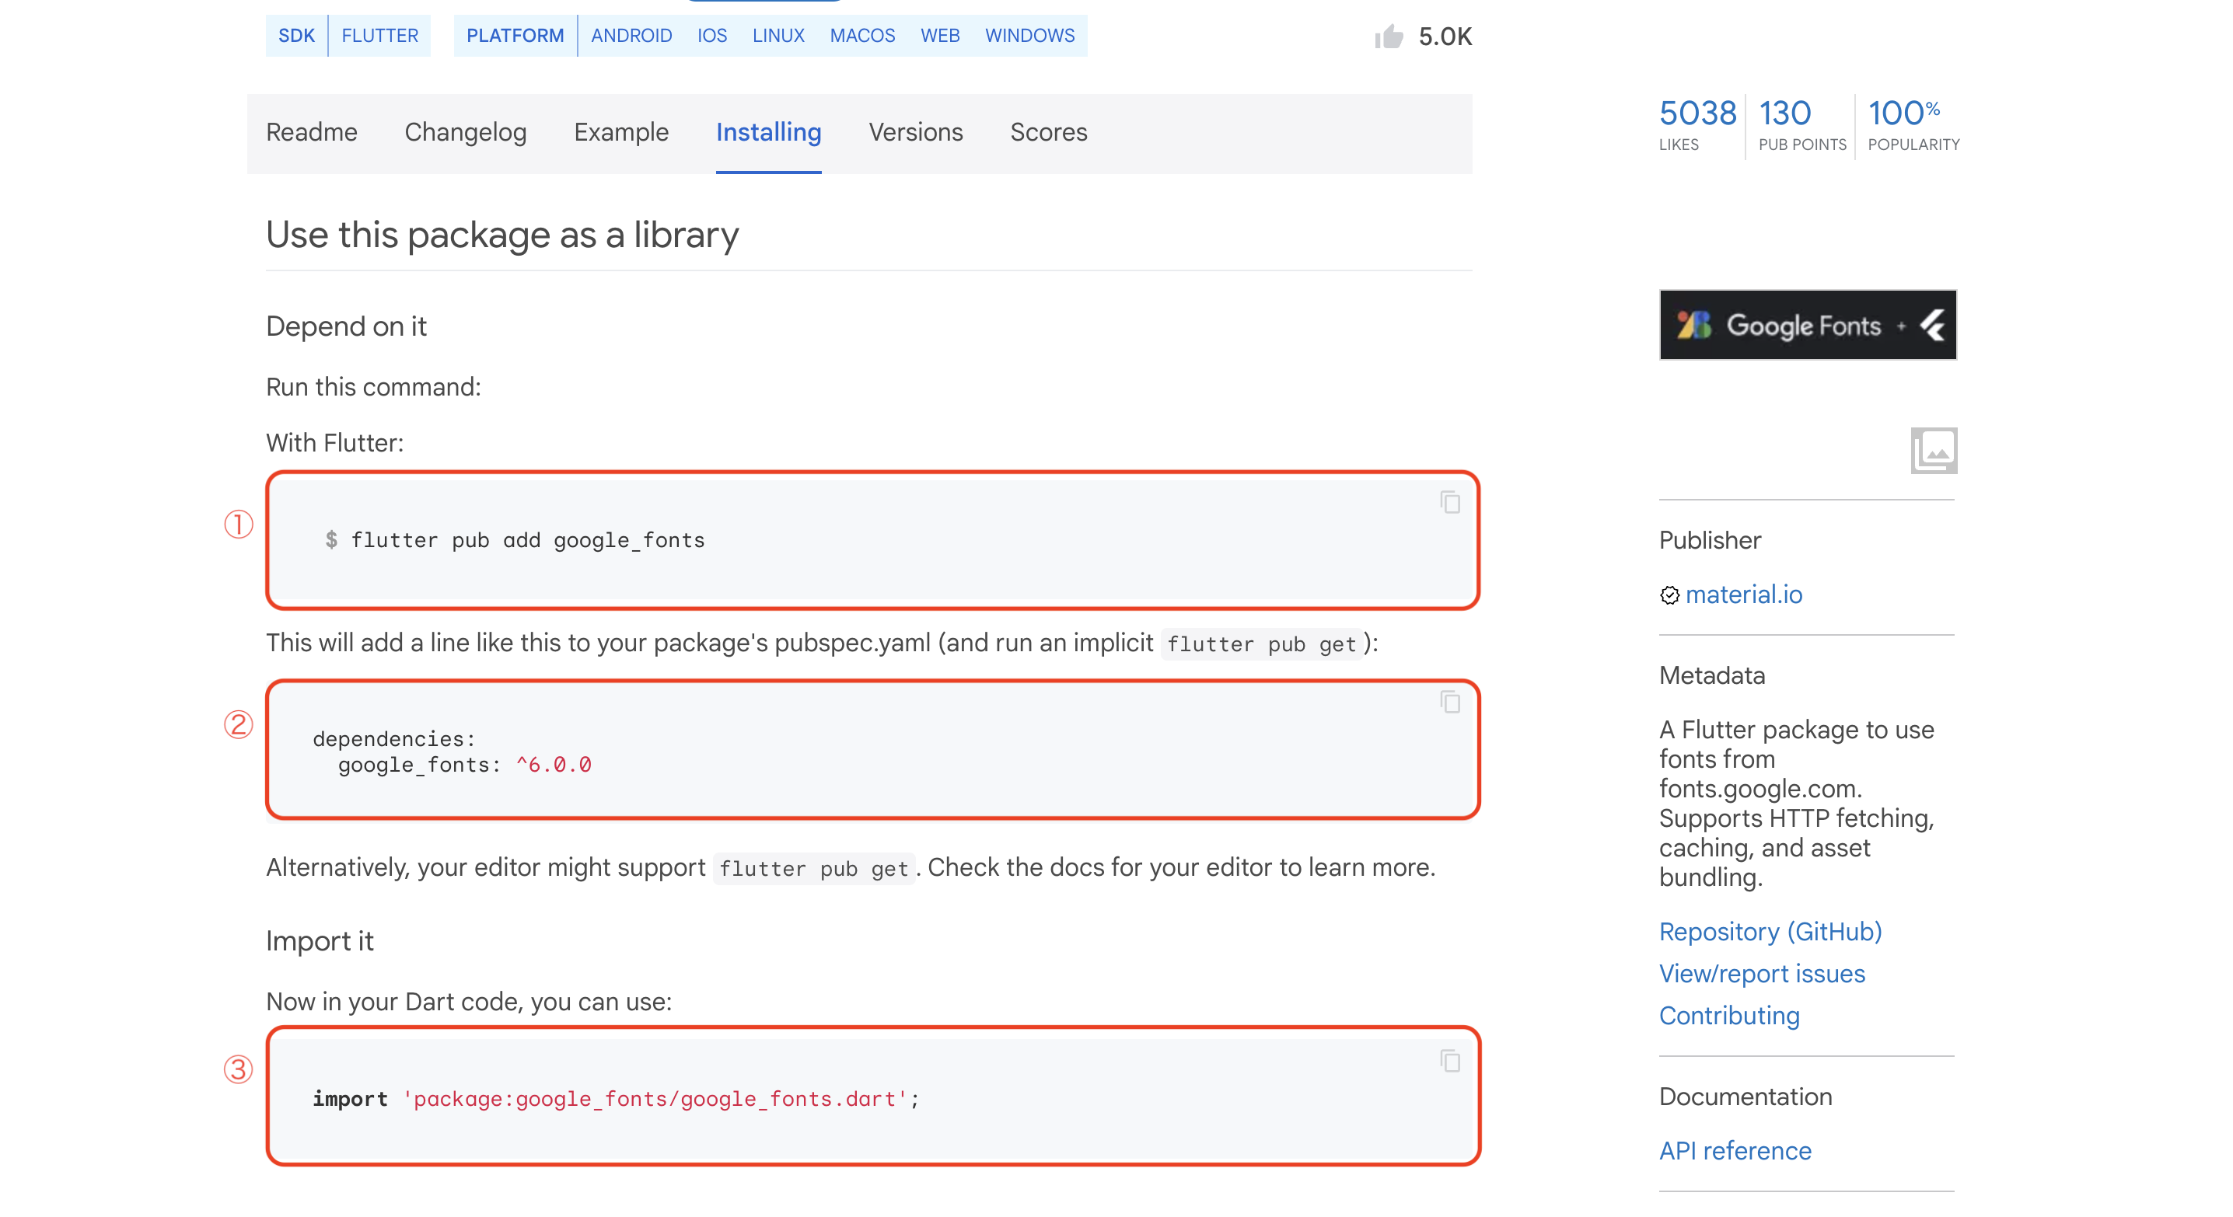The width and height of the screenshot is (2233, 1217).
Task: Click the Contributing link
Action: (x=1728, y=1015)
